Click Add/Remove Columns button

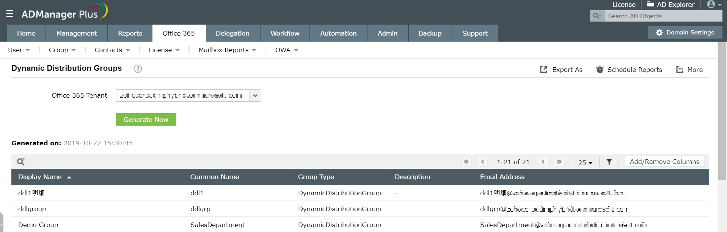[x=664, y=162]
